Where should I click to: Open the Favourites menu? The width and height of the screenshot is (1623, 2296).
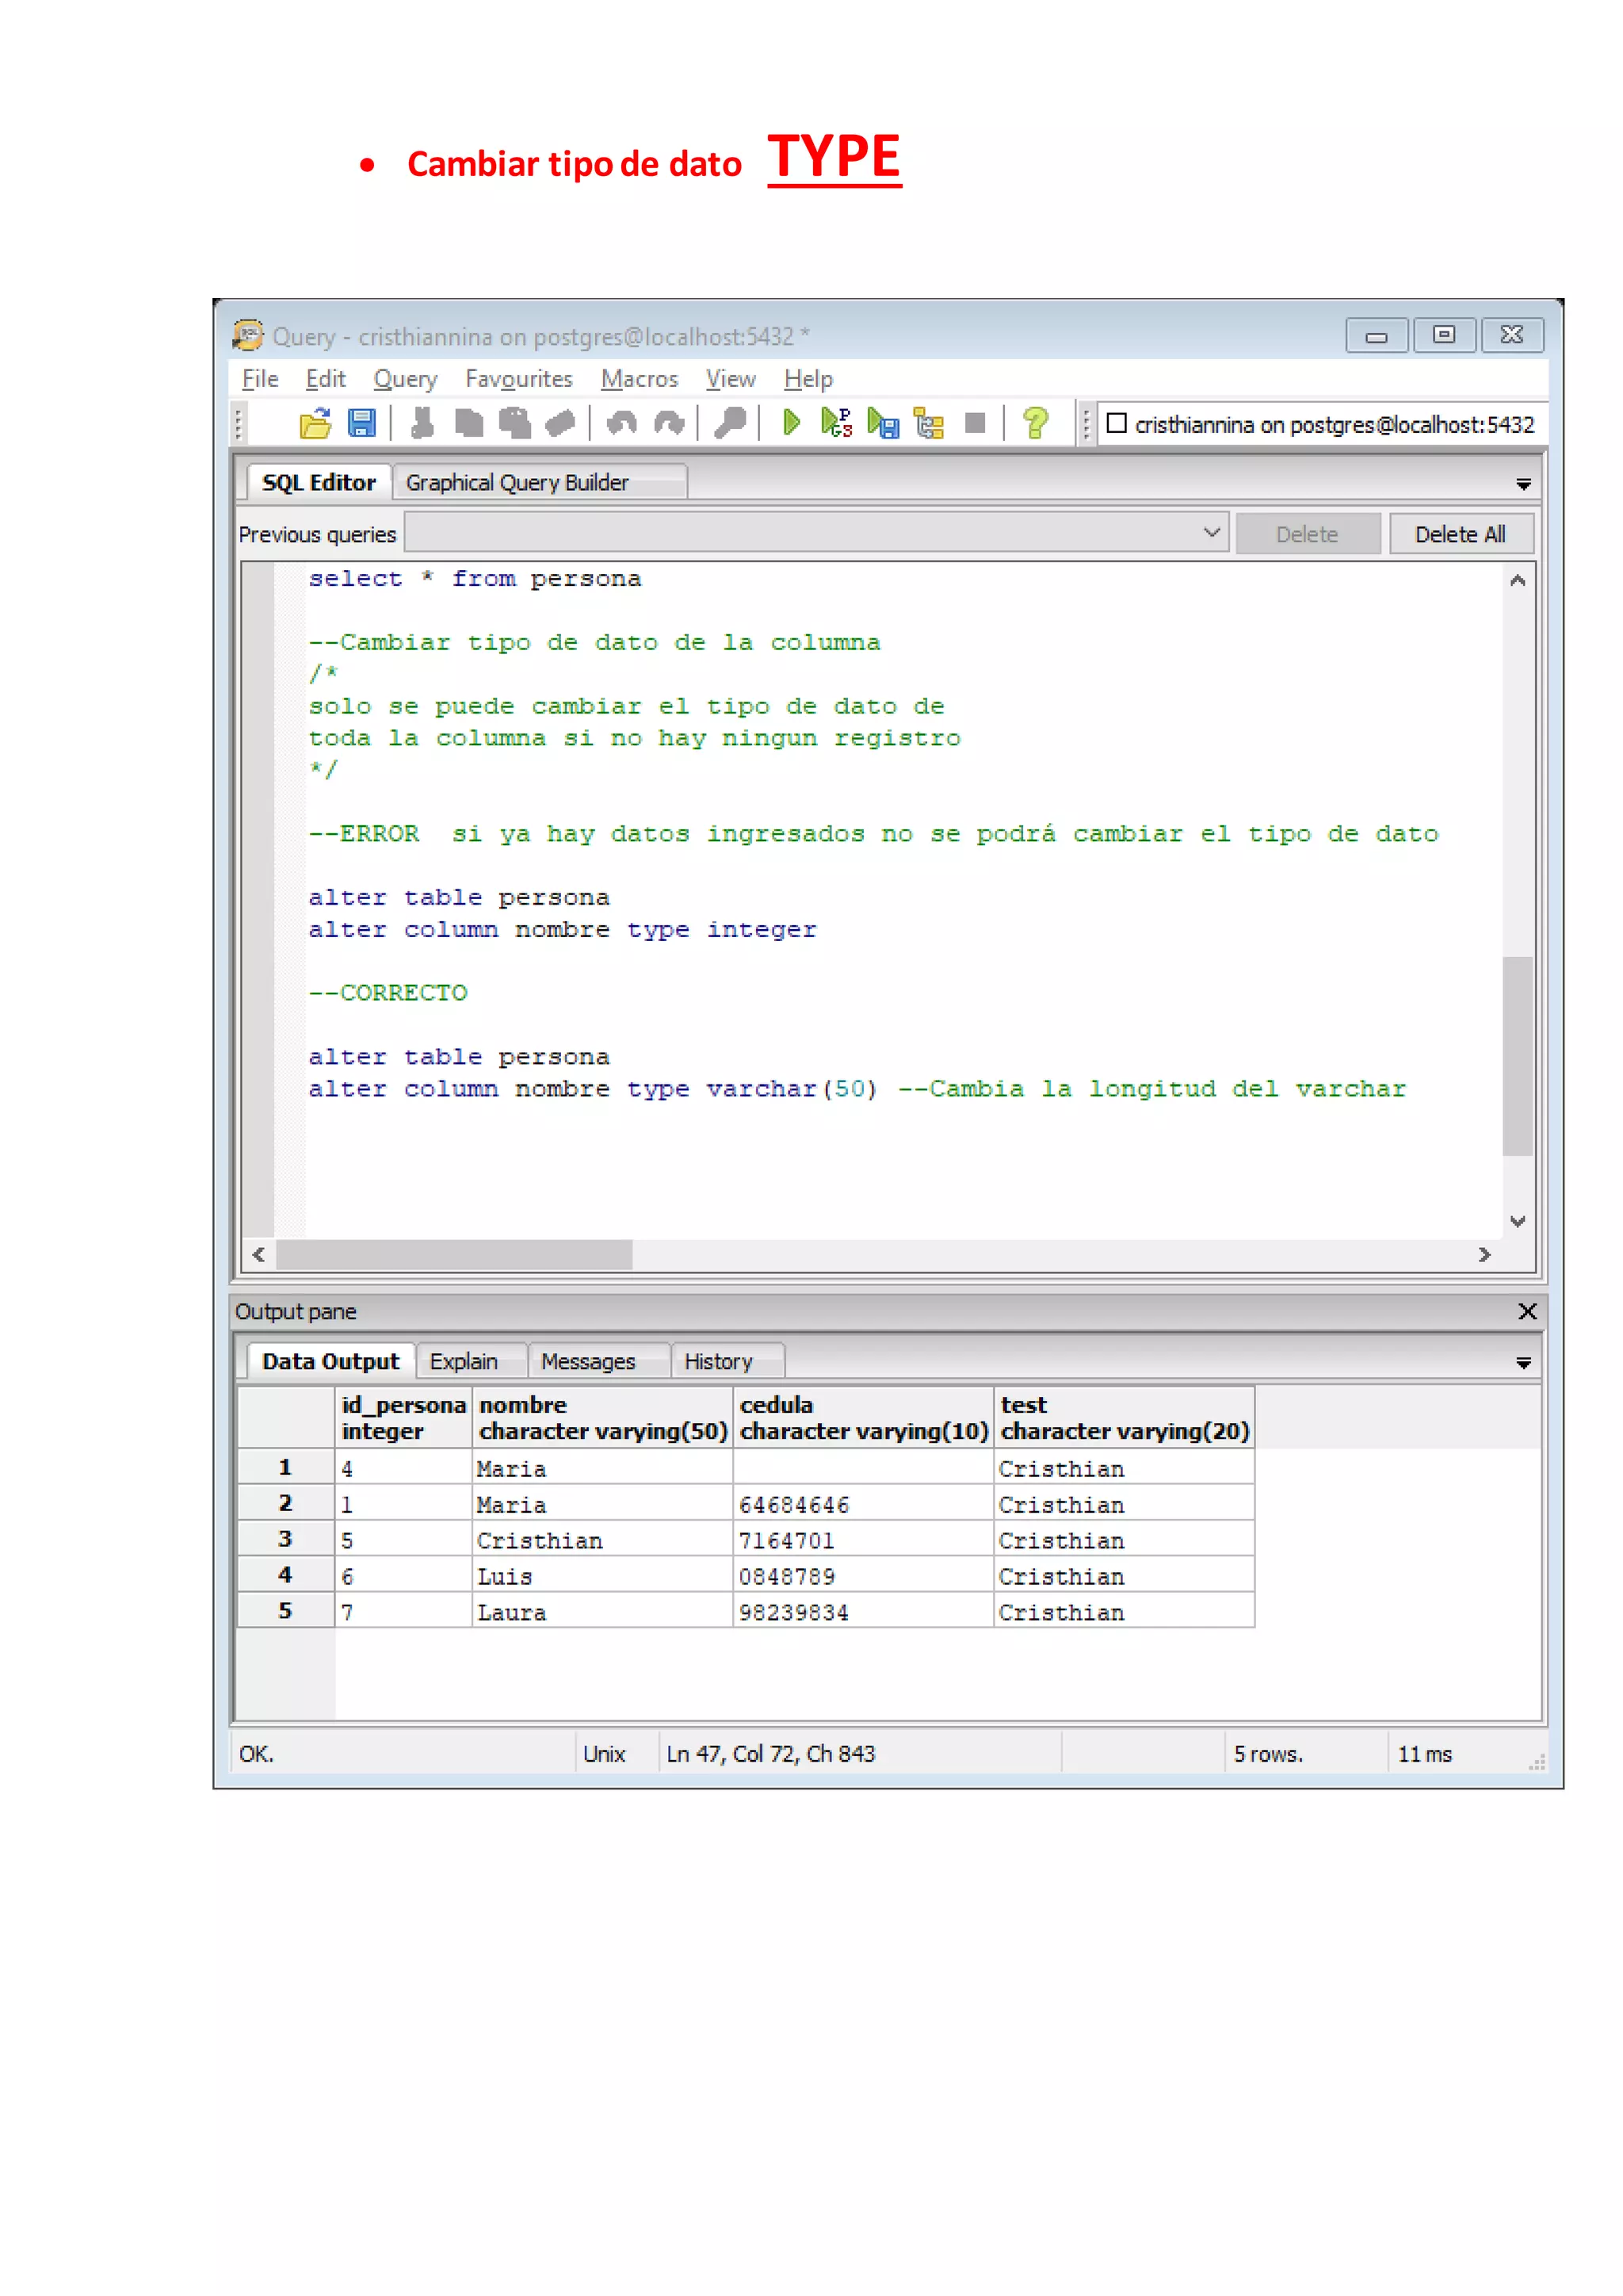(519, 379)
